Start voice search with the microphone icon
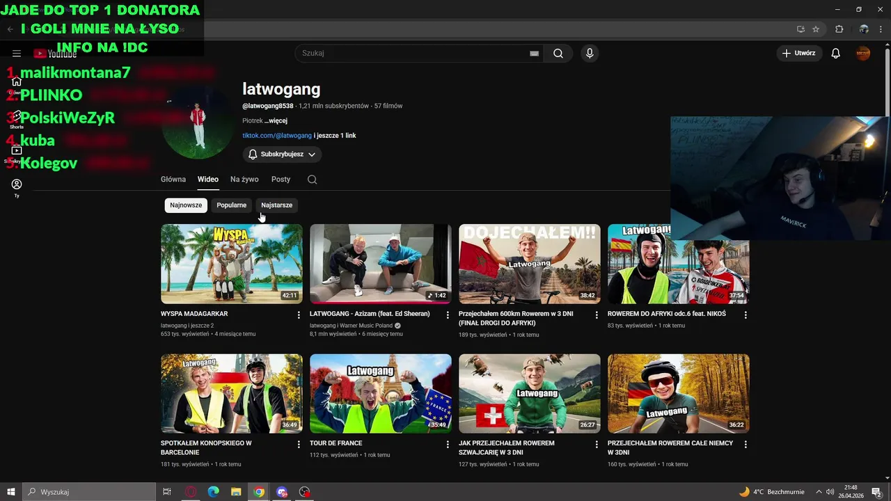This screenshot has width=891, height=501. click(590, 54)
